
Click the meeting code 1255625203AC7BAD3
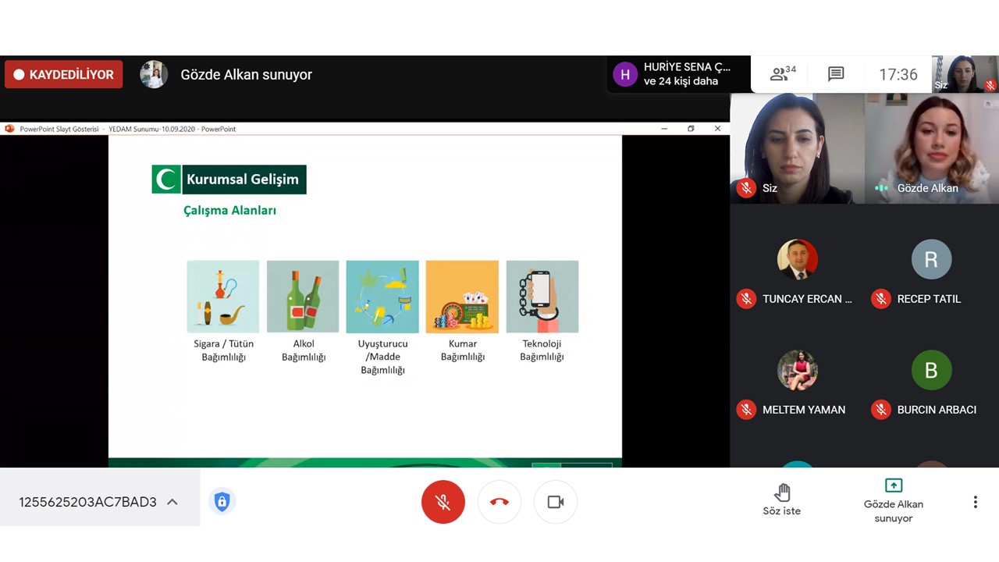point(87,502)
